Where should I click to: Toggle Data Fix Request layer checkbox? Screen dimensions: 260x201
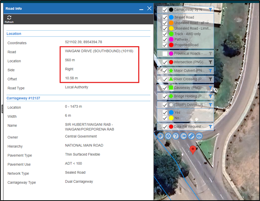pos(165,127)
